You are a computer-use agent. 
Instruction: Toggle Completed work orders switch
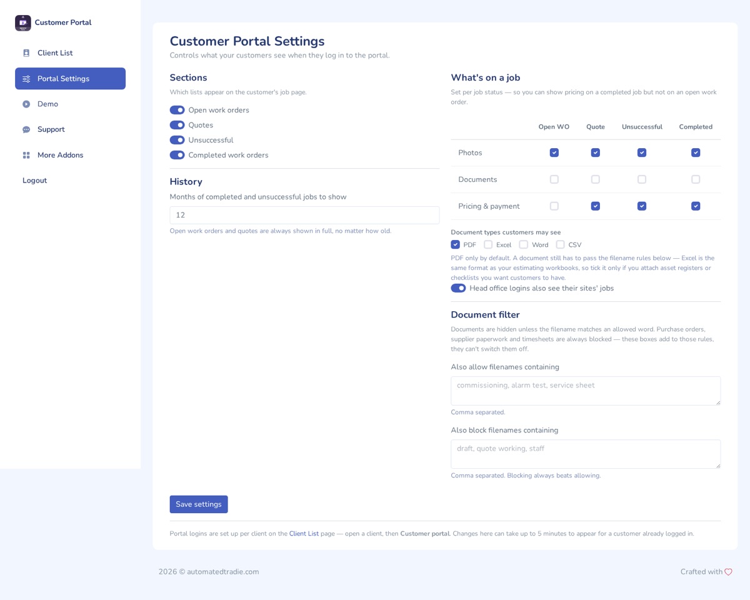(x=177, y=155)
